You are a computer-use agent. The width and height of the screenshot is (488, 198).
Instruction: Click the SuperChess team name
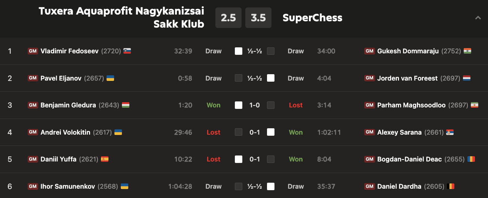(x=312, y=18)
